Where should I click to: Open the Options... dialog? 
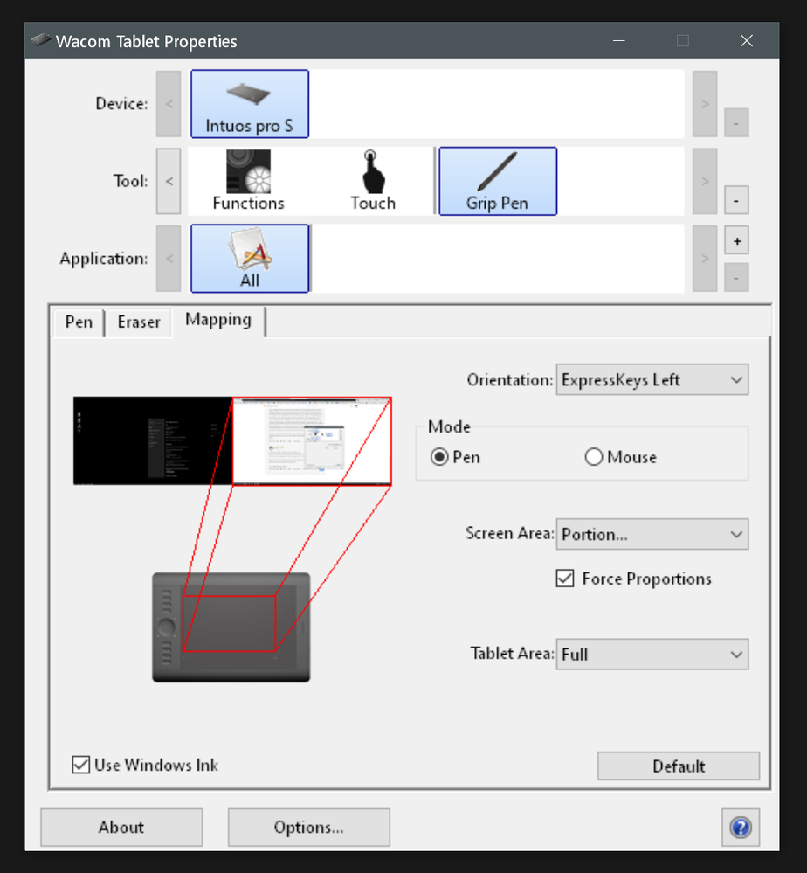coord(309,828)
